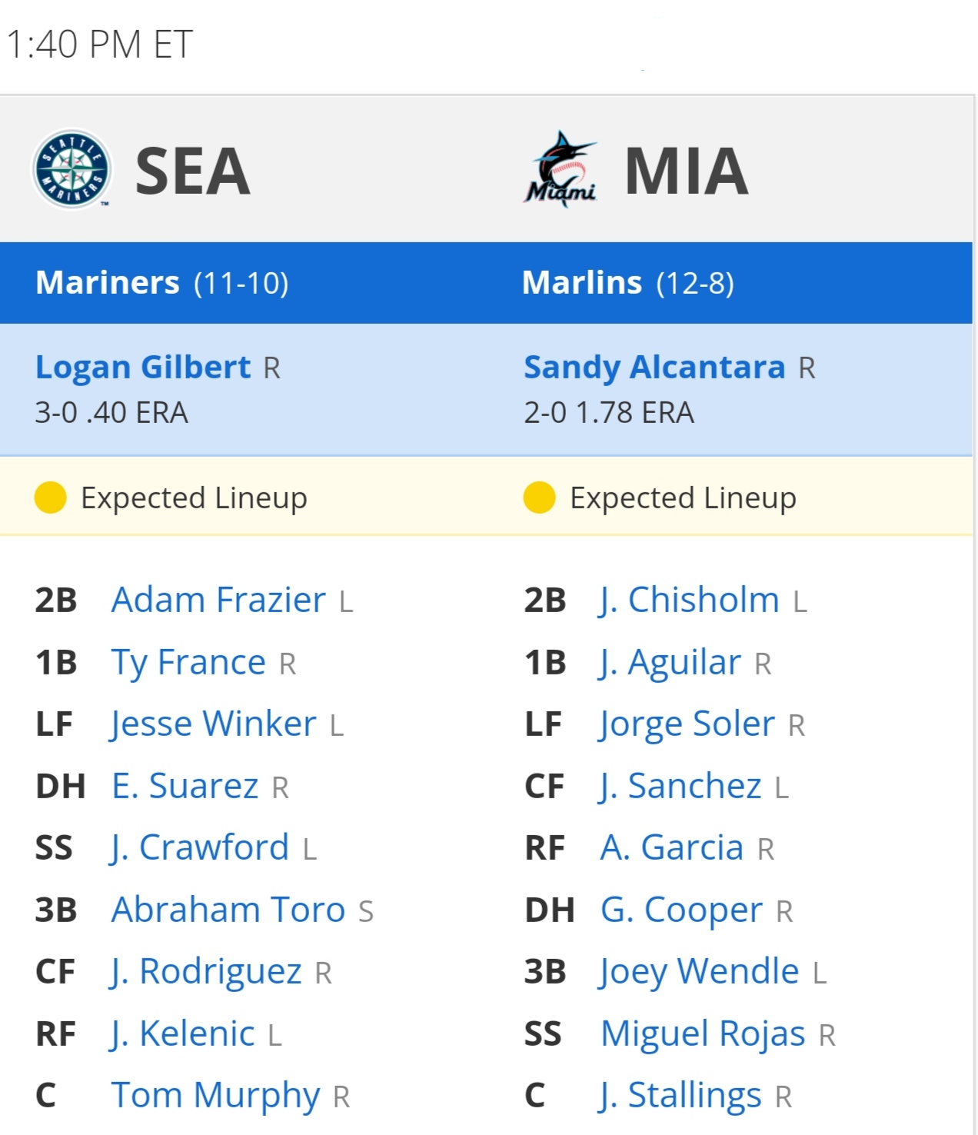Click the Marlins yellow expected lineup dot
The width and height of the screenshot is (978, 1135).
point(540,498)
